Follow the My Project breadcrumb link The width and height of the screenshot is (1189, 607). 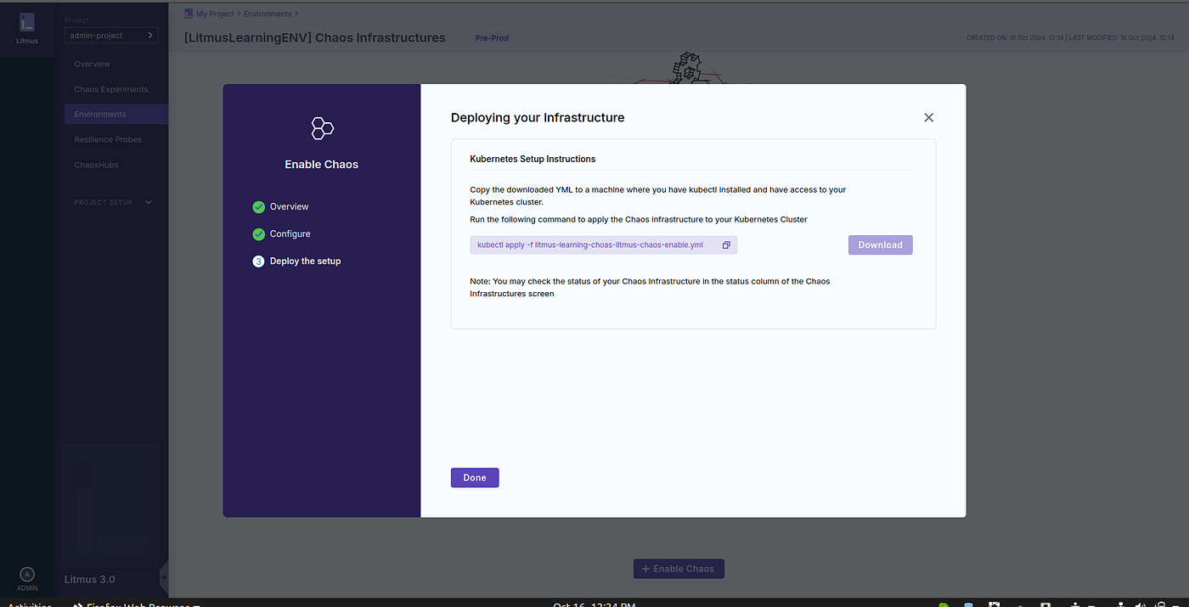tap(215, 14)
